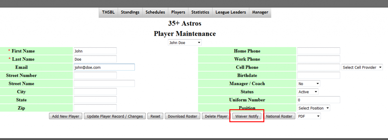Open the Schedules menu item

pos(155,13)
